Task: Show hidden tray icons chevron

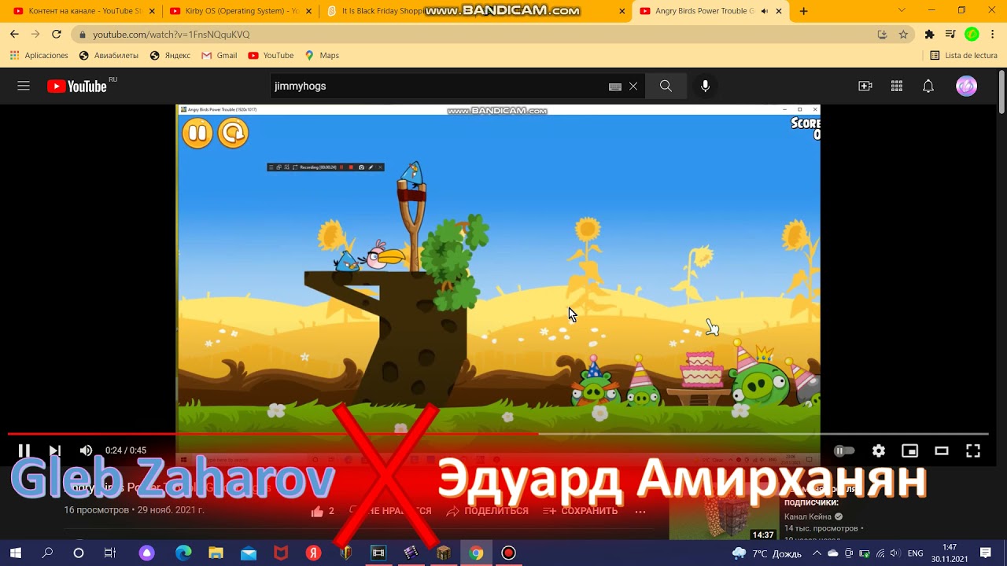Action: (817, 553)
